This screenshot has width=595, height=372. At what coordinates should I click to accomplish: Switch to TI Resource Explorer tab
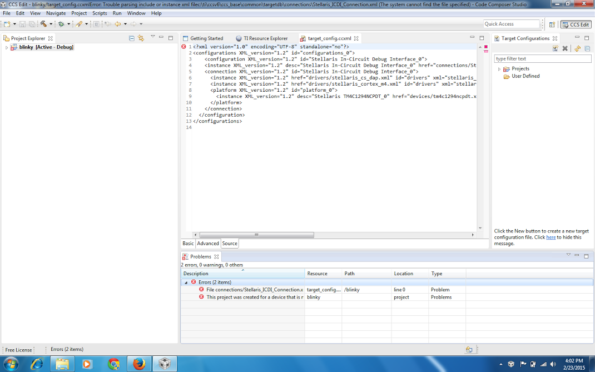262,38
